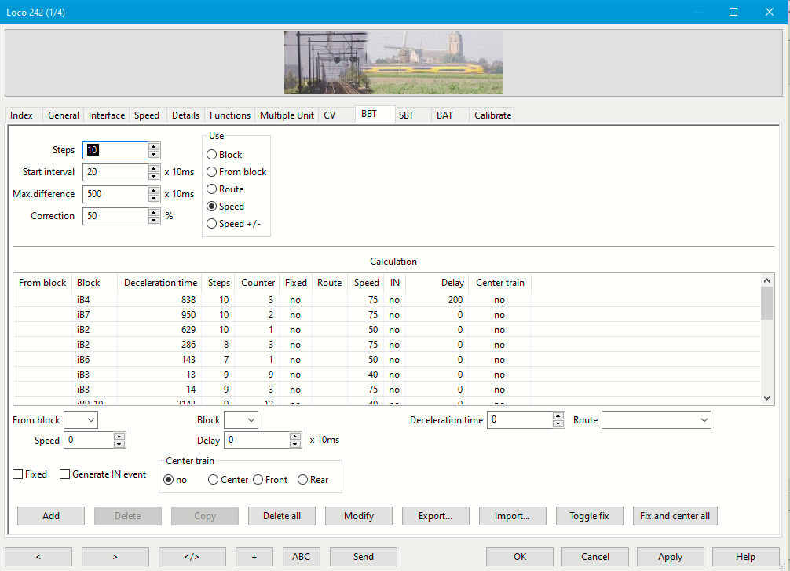This screenshot has width=790, height=571.
Task: Click the '</>' button
Action: point(192,557)
